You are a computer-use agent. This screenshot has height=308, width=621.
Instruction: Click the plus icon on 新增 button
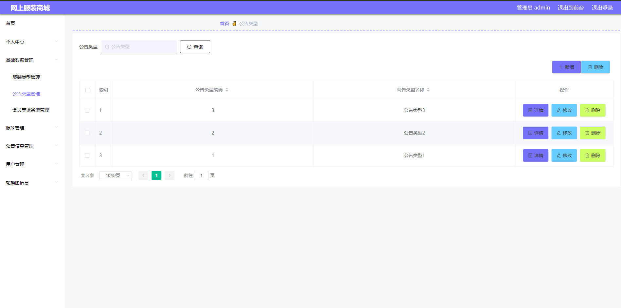point(561,67)
